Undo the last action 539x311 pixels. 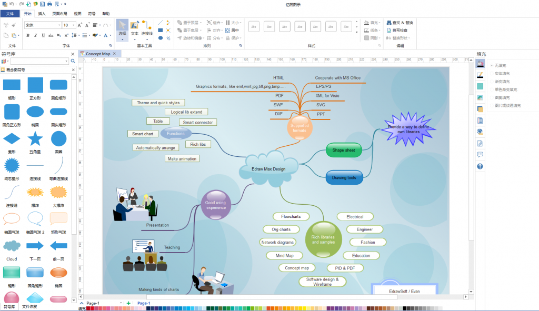point(12,4)
